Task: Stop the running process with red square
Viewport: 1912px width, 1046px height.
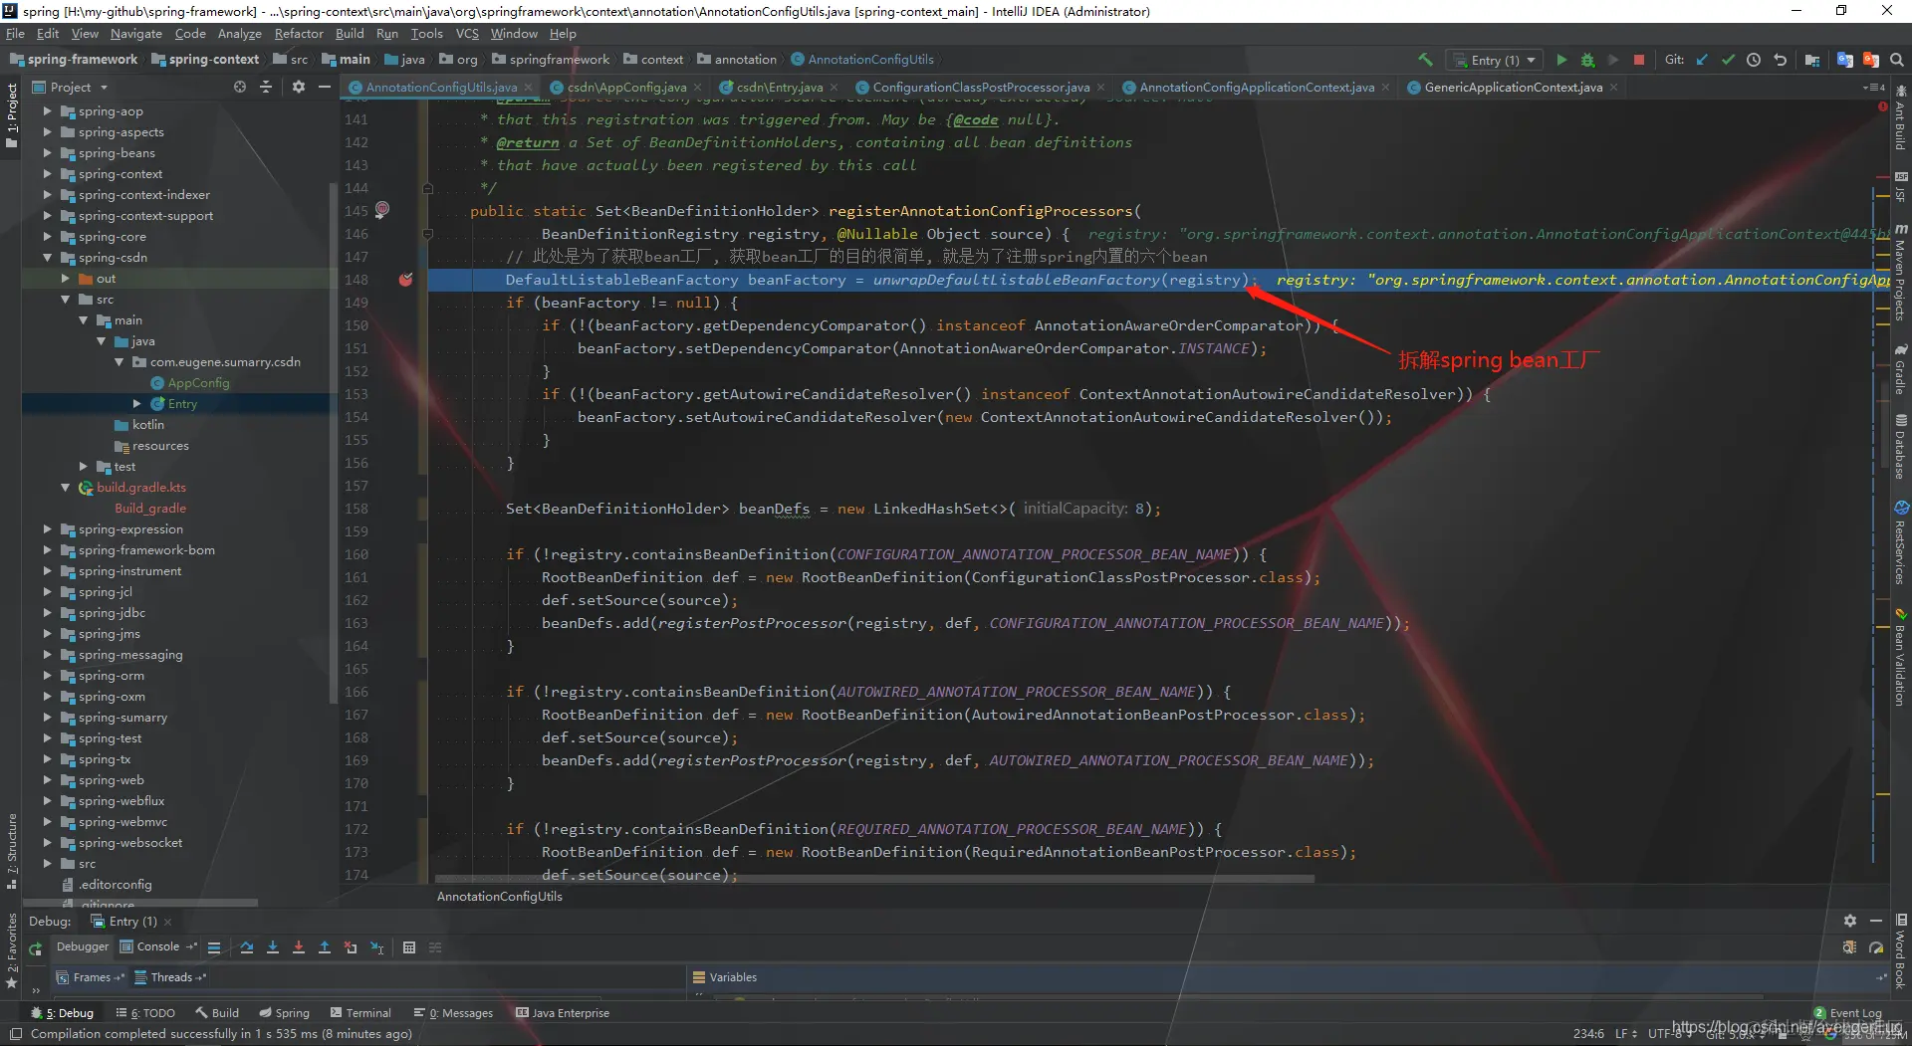Action: click(1639, 60)
